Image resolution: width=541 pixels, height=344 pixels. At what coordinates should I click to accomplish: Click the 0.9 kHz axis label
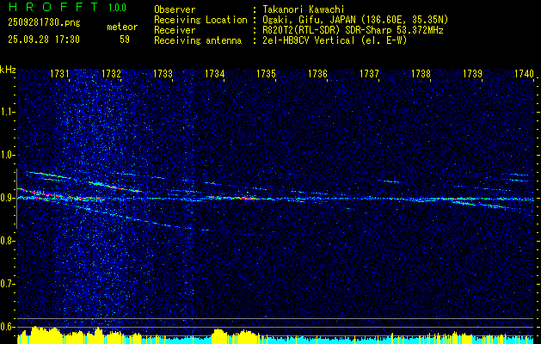[6, 198]
